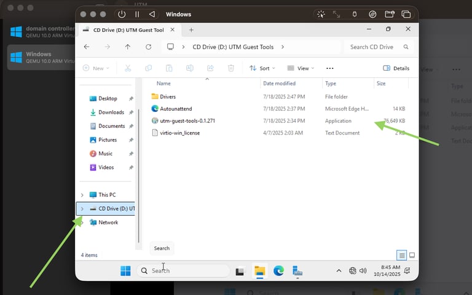This screenshot has height=295, width=472.
Task: Click the taskbar Search box
Action: pos(183,270)
